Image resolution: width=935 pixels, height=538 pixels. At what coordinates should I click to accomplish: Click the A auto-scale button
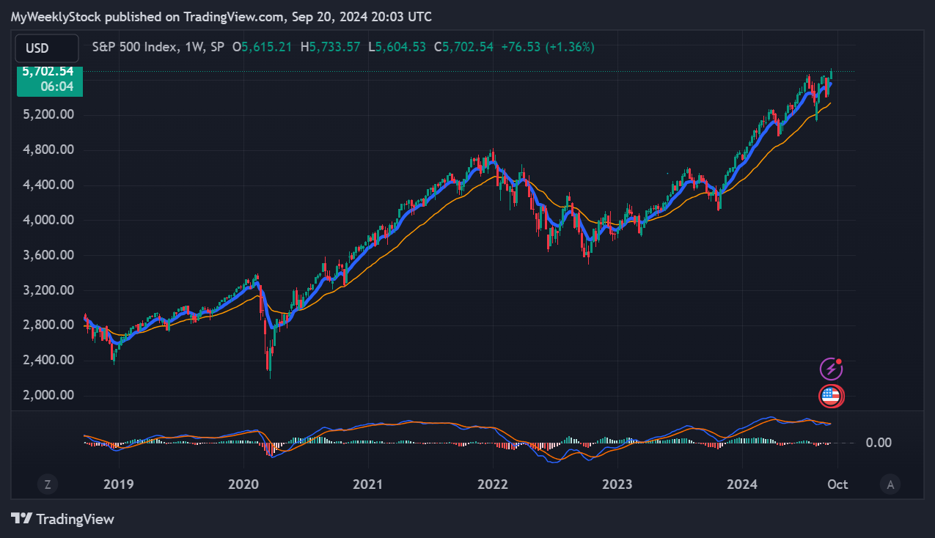point(890,484)
